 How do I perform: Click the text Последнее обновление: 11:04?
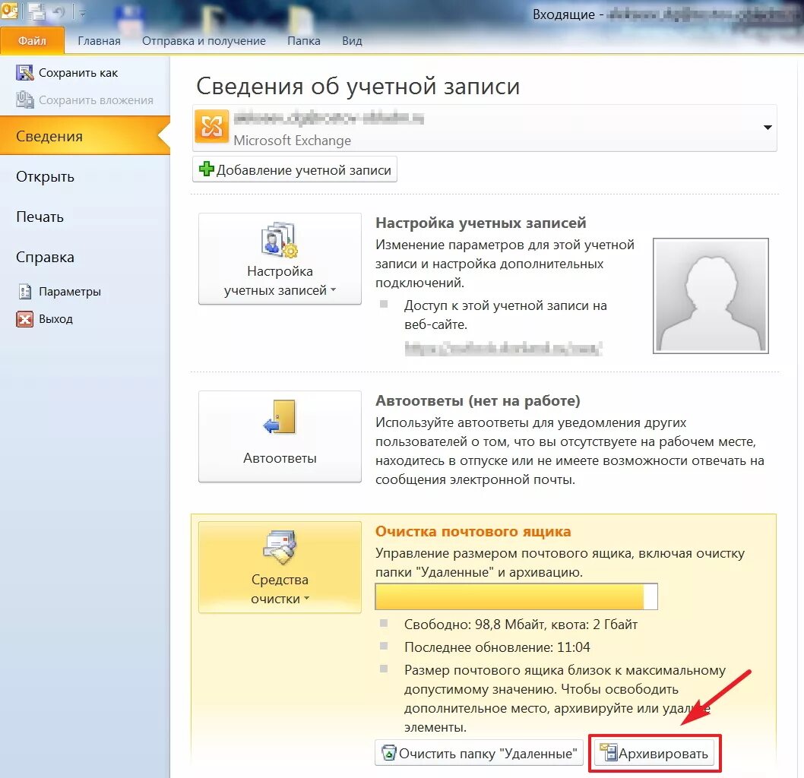point(497,647)
